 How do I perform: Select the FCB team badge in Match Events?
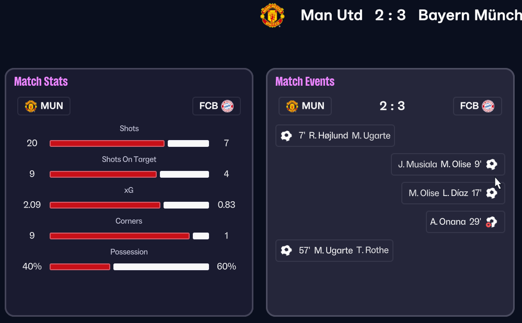click(477, 106)
